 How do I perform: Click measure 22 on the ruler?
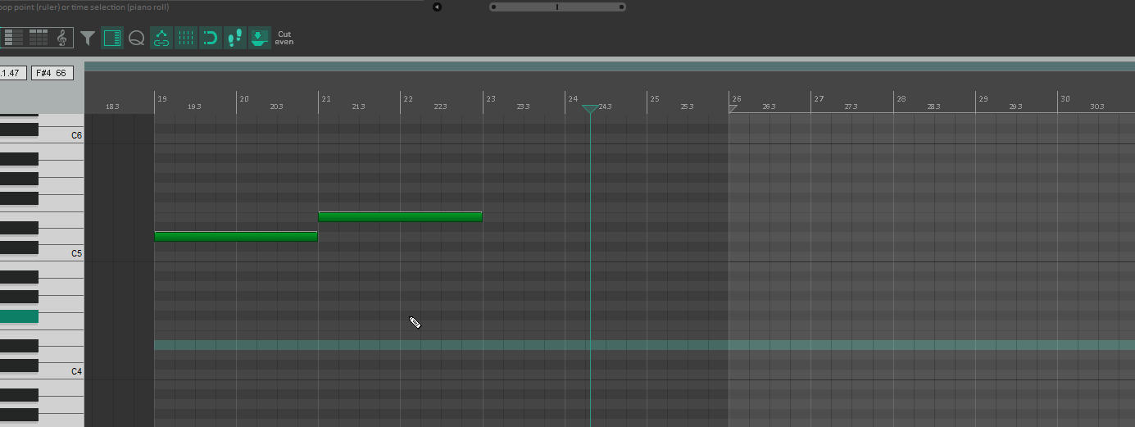(408, 98)
